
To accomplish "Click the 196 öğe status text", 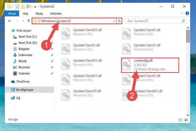I will 13,120.
